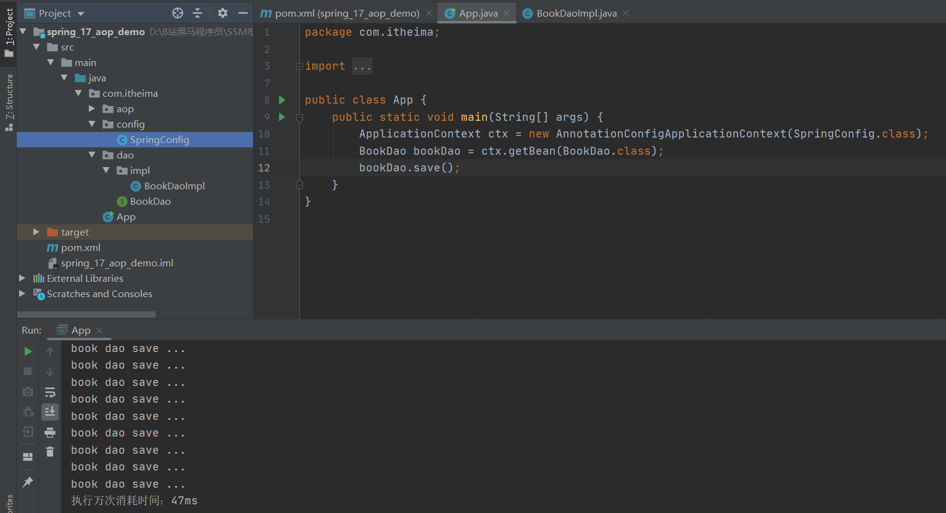Viewport: 946px width, 513px height.
Task: Click the Dump Threads camera icon
Action: pos(28,392)
